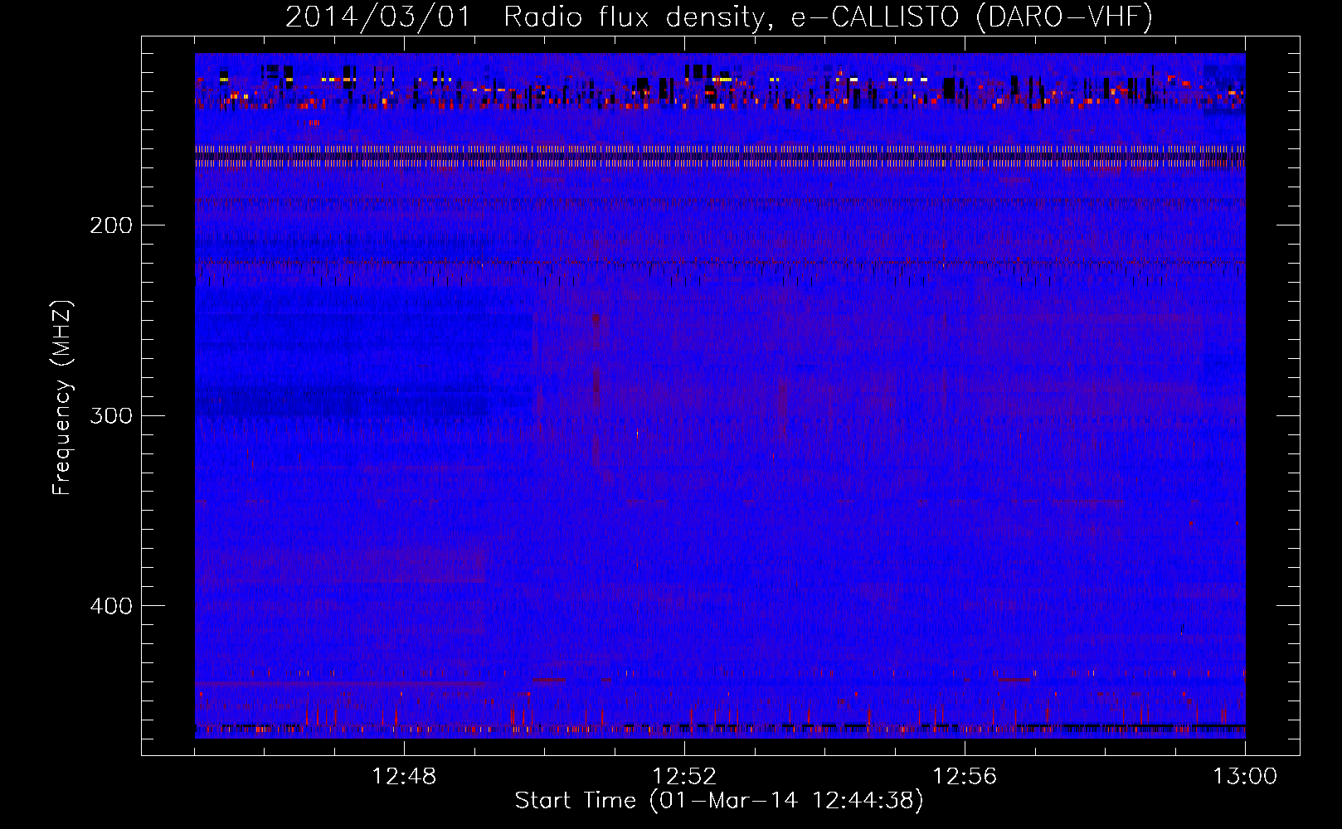1342x829 pixels.
Task: Click the plot title '2014/03/01 Radio flux density'
Action: point(719,17)
